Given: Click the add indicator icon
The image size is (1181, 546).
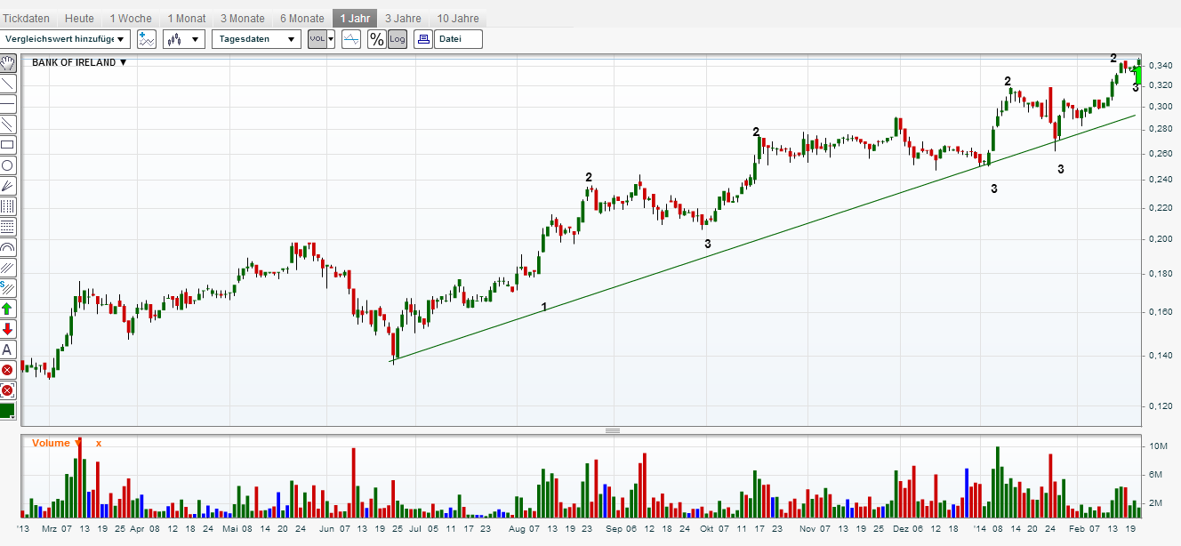Looking at the screenshot, I should (x=146, y=39).
